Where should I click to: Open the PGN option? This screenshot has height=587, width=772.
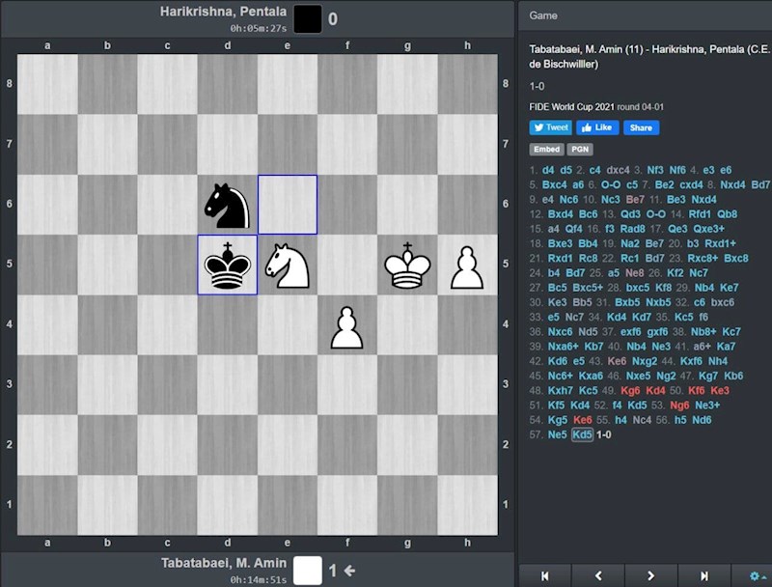click(580, 150)
